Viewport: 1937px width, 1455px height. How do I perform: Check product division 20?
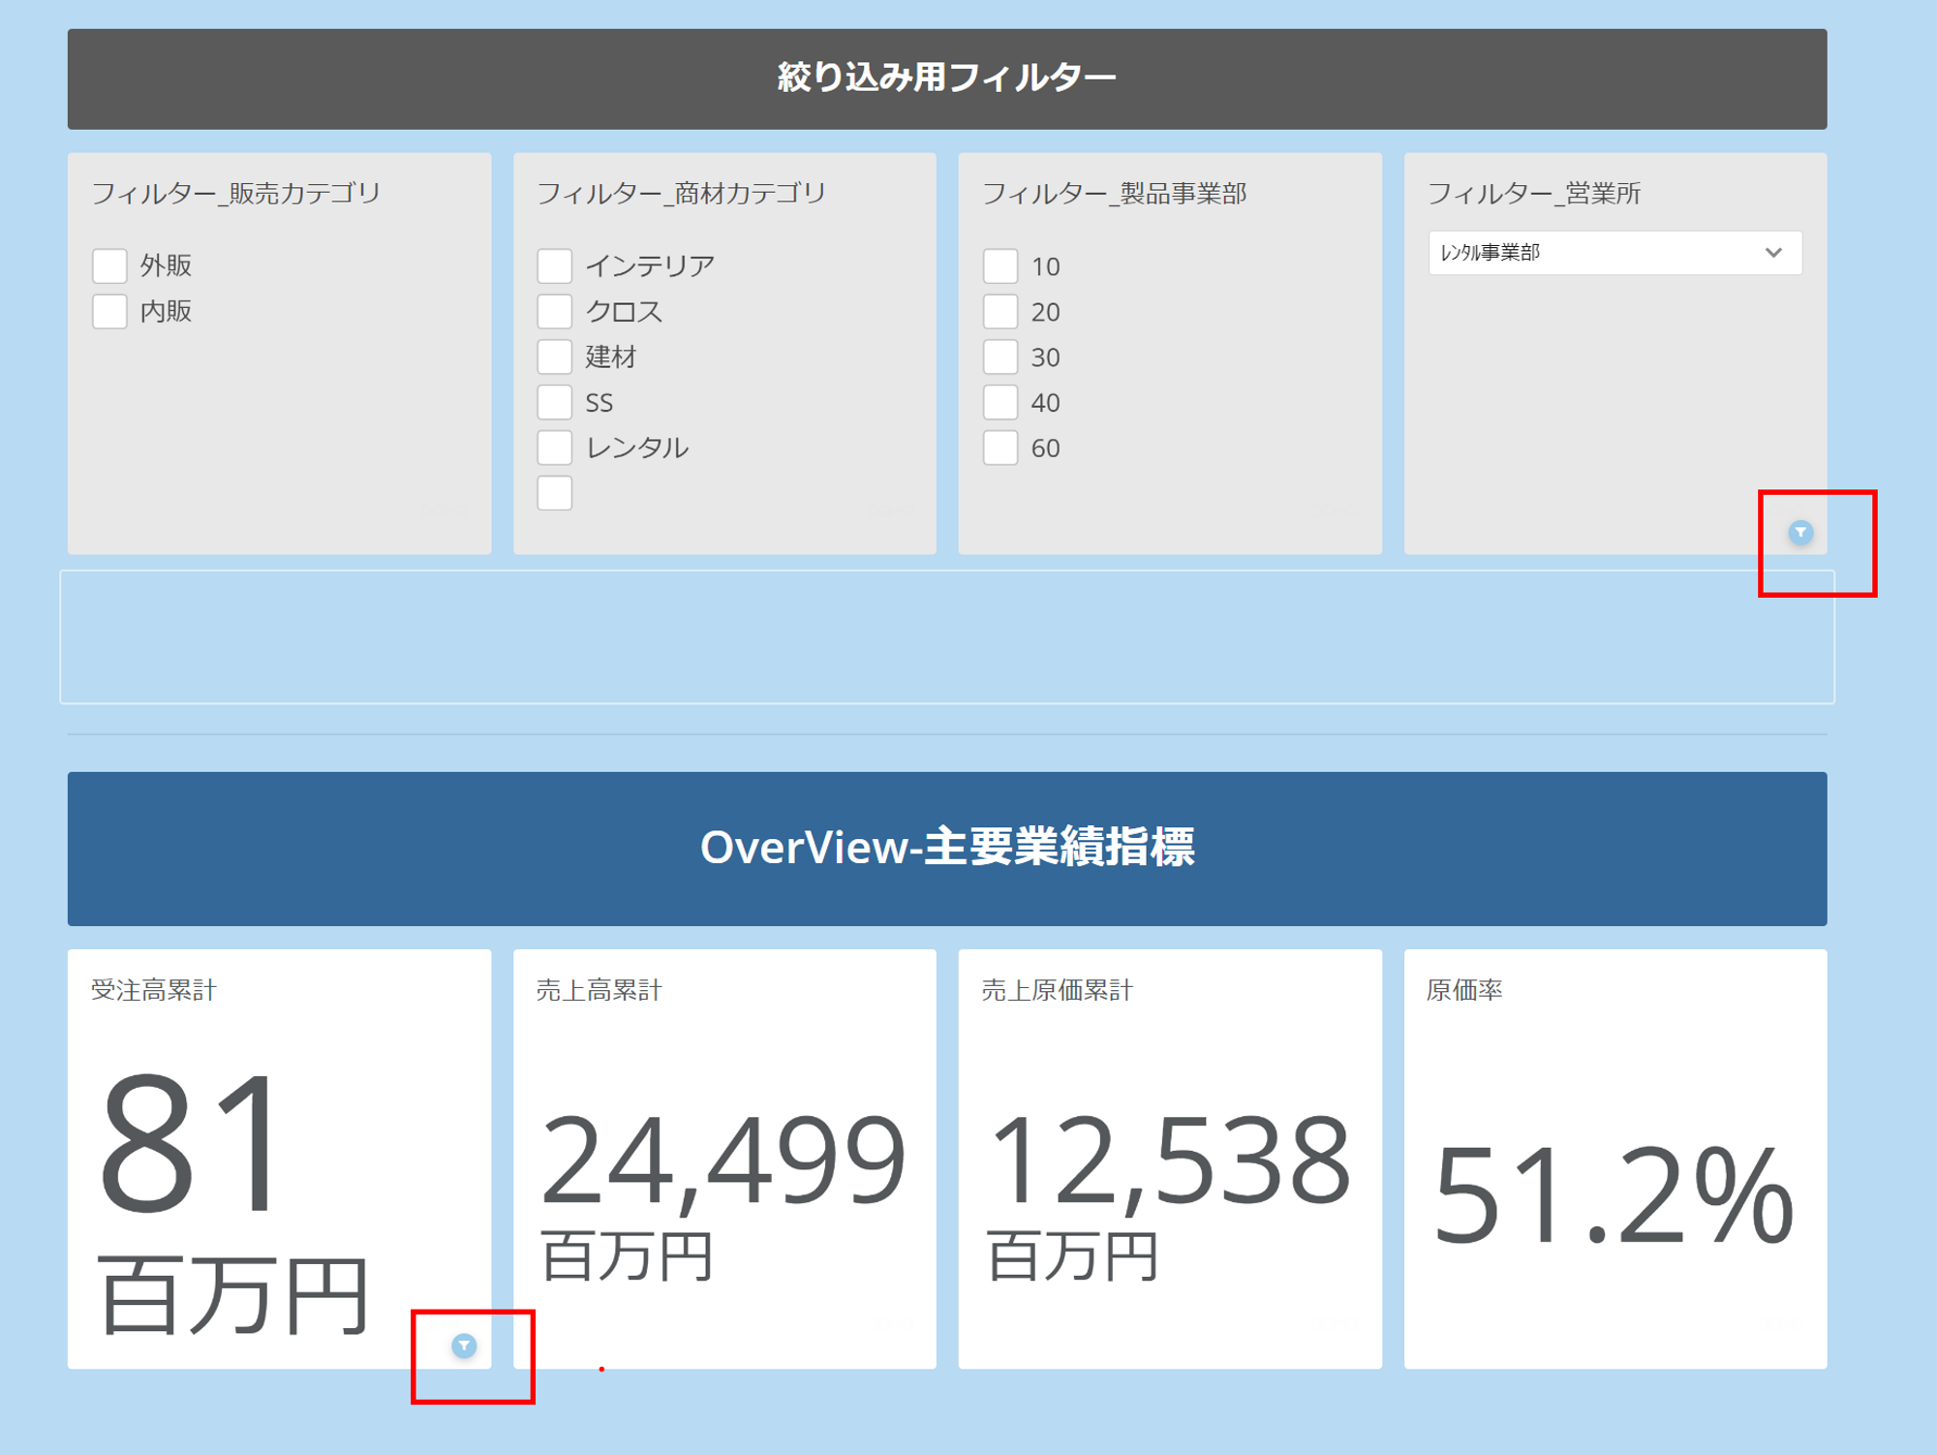tap(1000, 311)
